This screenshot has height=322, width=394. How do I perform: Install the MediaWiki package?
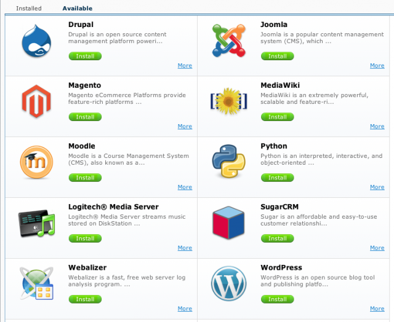(x=278, y=117)
